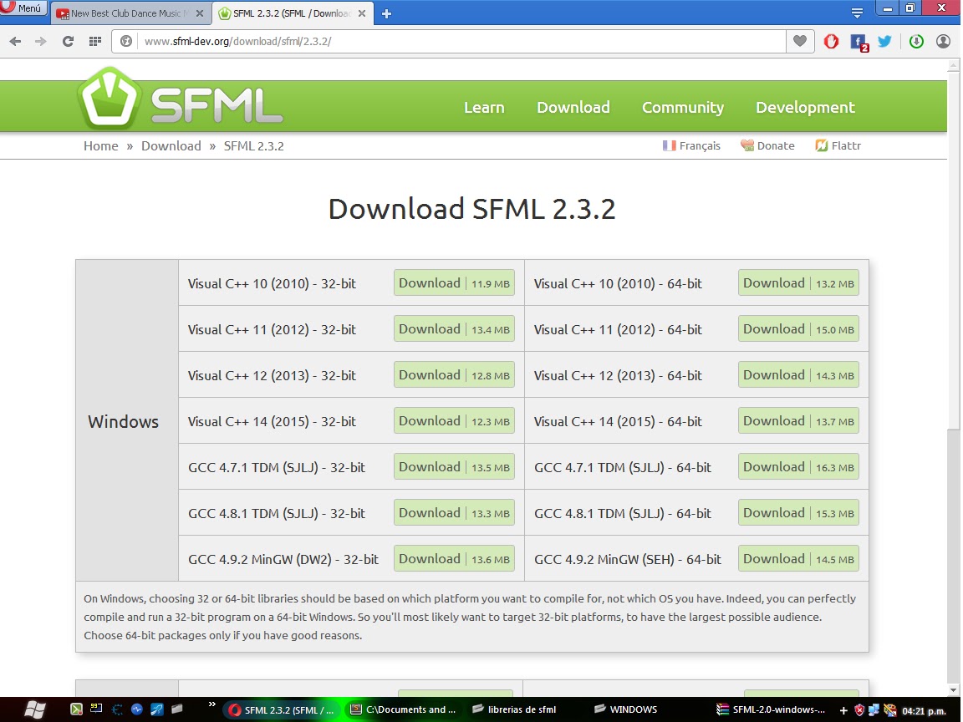This screenshot has height=722, width=963.
Task: Open the Twitter extension icon
Action: (x=884, y=40)
